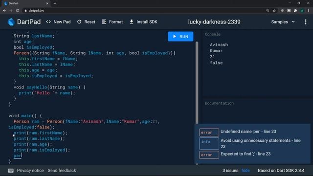Reset the pad code
Viewport: 313px width, 176px height.
coord(86,22)
